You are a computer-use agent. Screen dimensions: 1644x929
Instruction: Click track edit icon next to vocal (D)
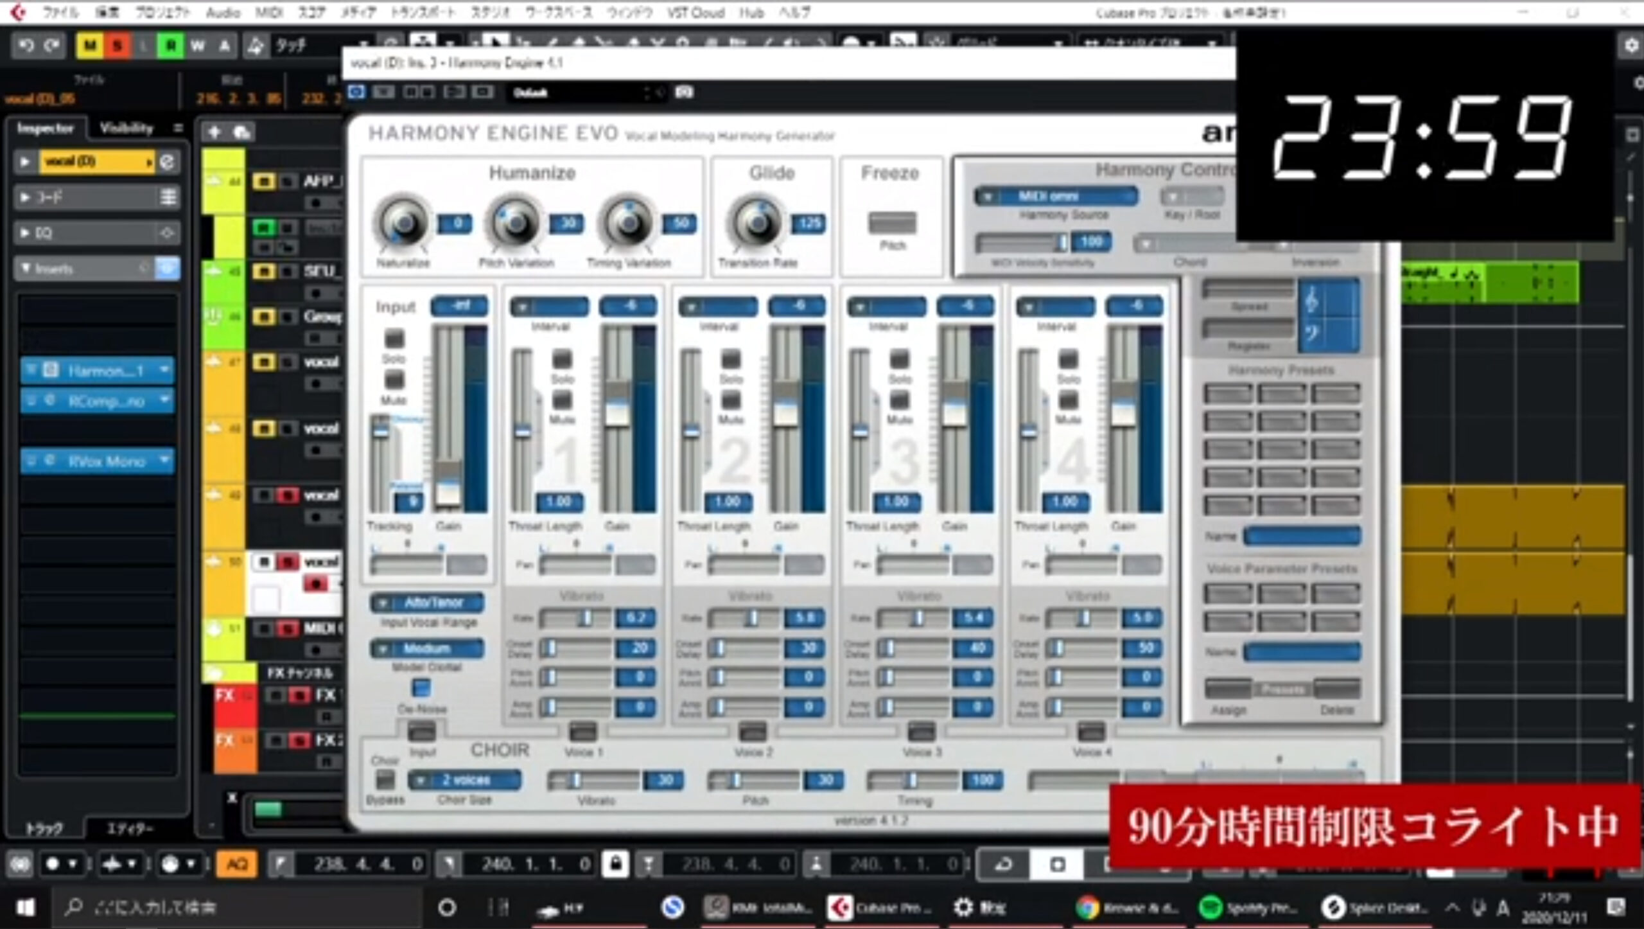[x=168, y=161]
